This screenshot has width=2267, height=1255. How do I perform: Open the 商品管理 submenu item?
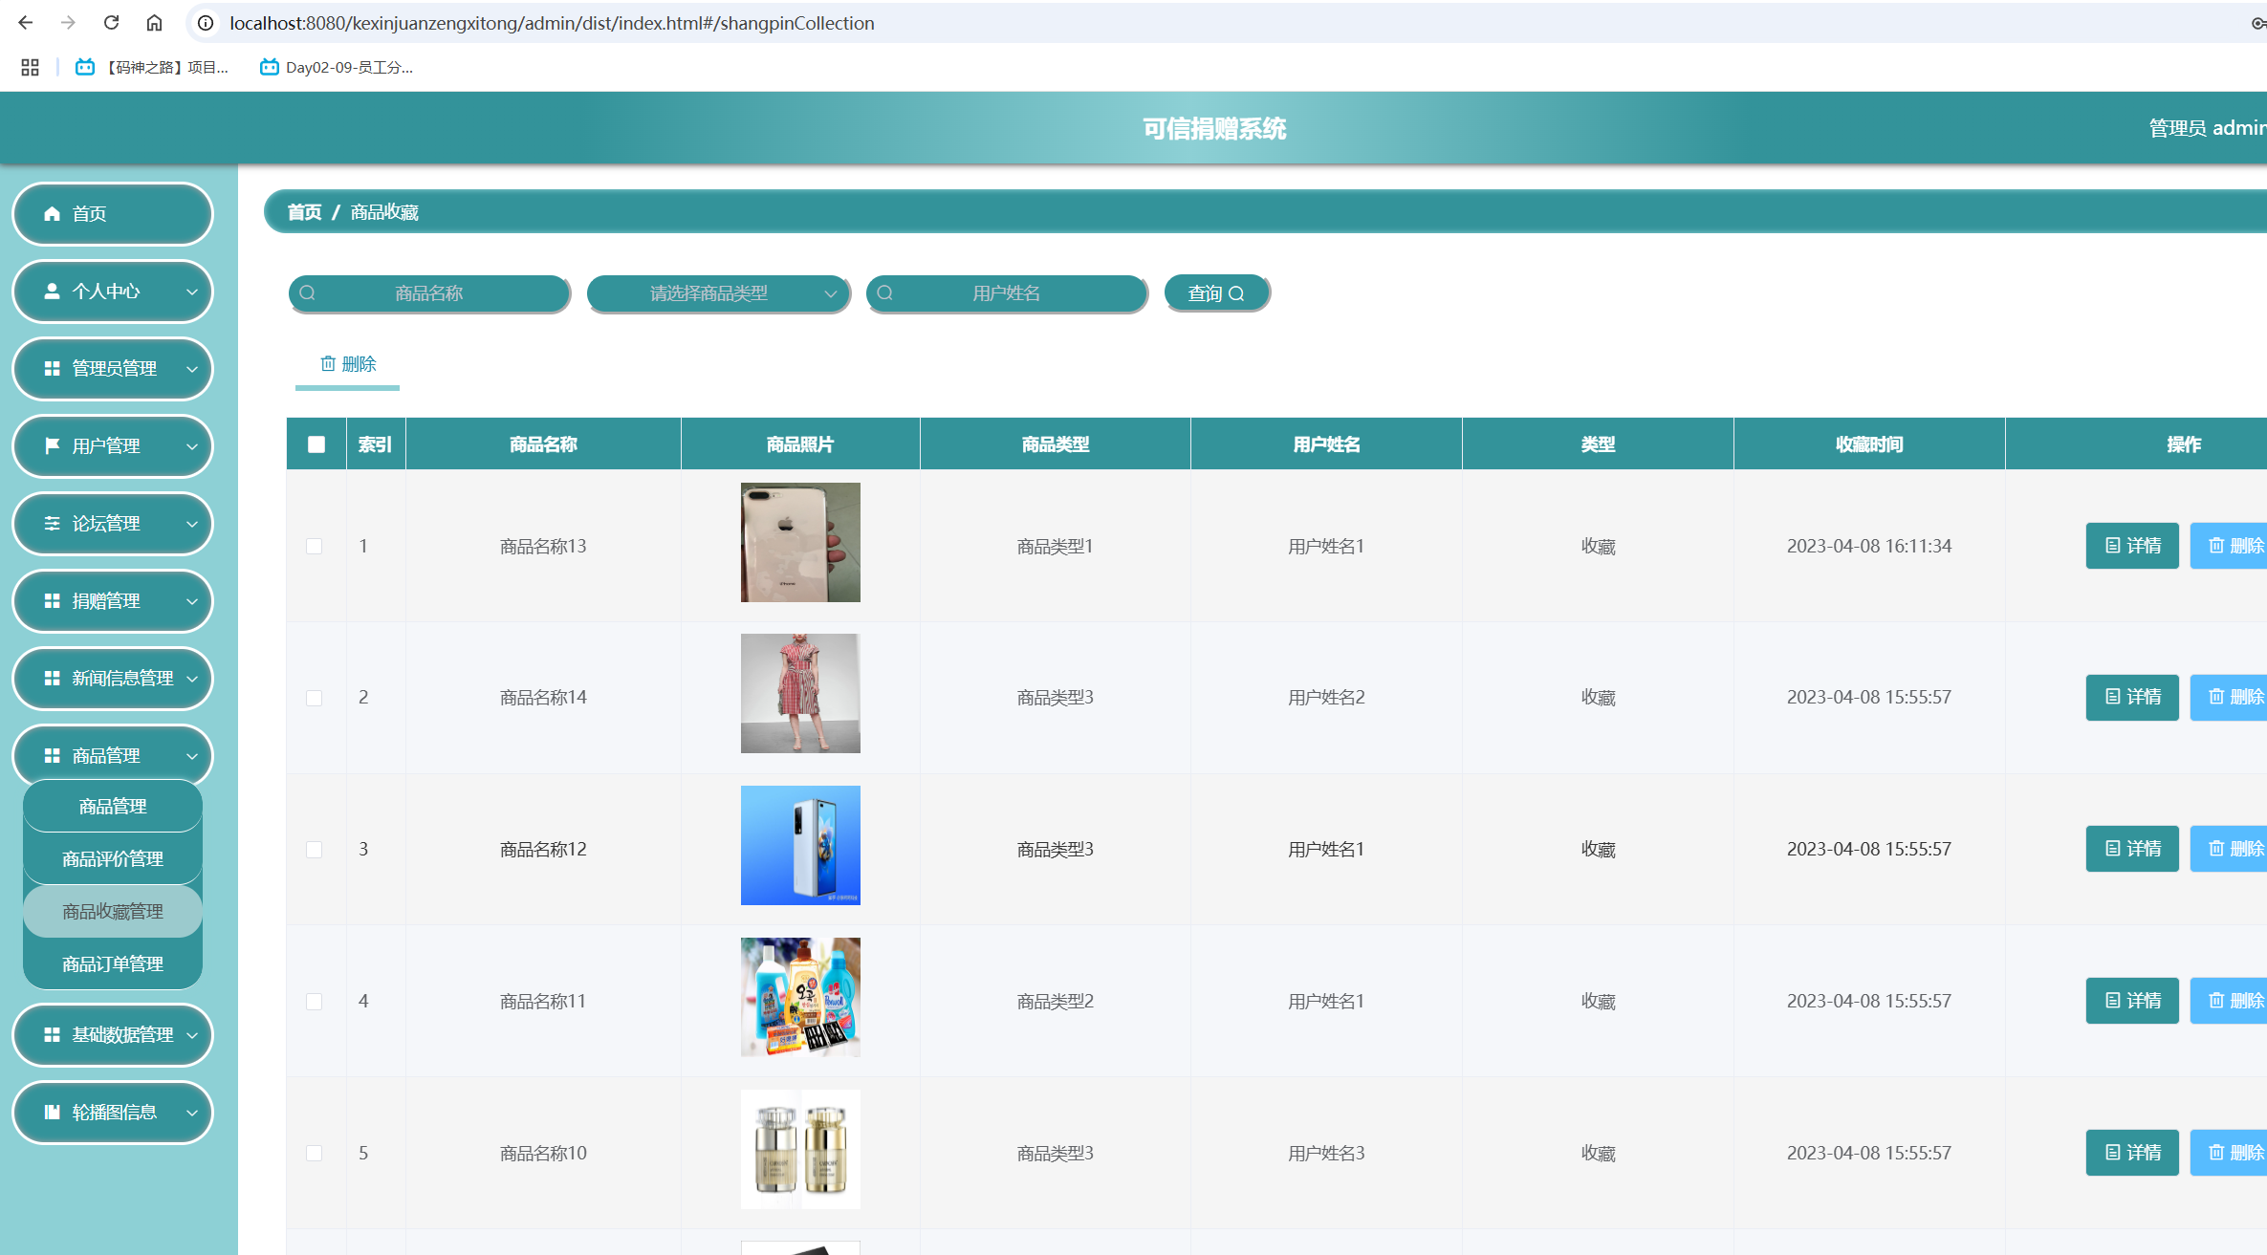pos(113,807)
